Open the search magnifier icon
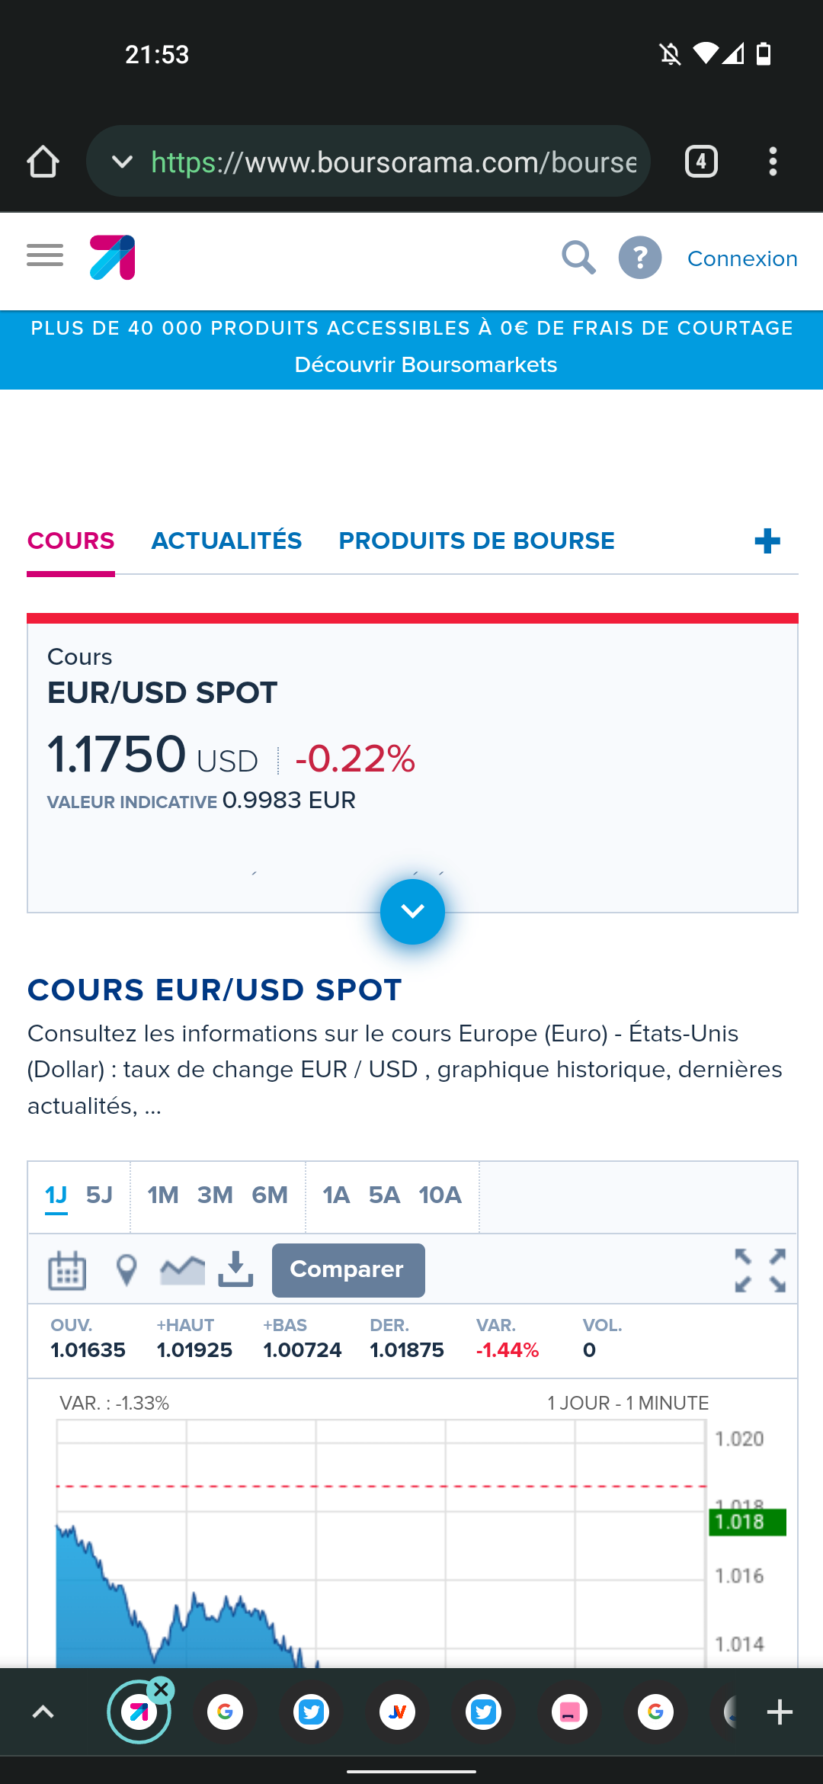The height and width of the screenshot is (1784, 823). coord(578,258)
